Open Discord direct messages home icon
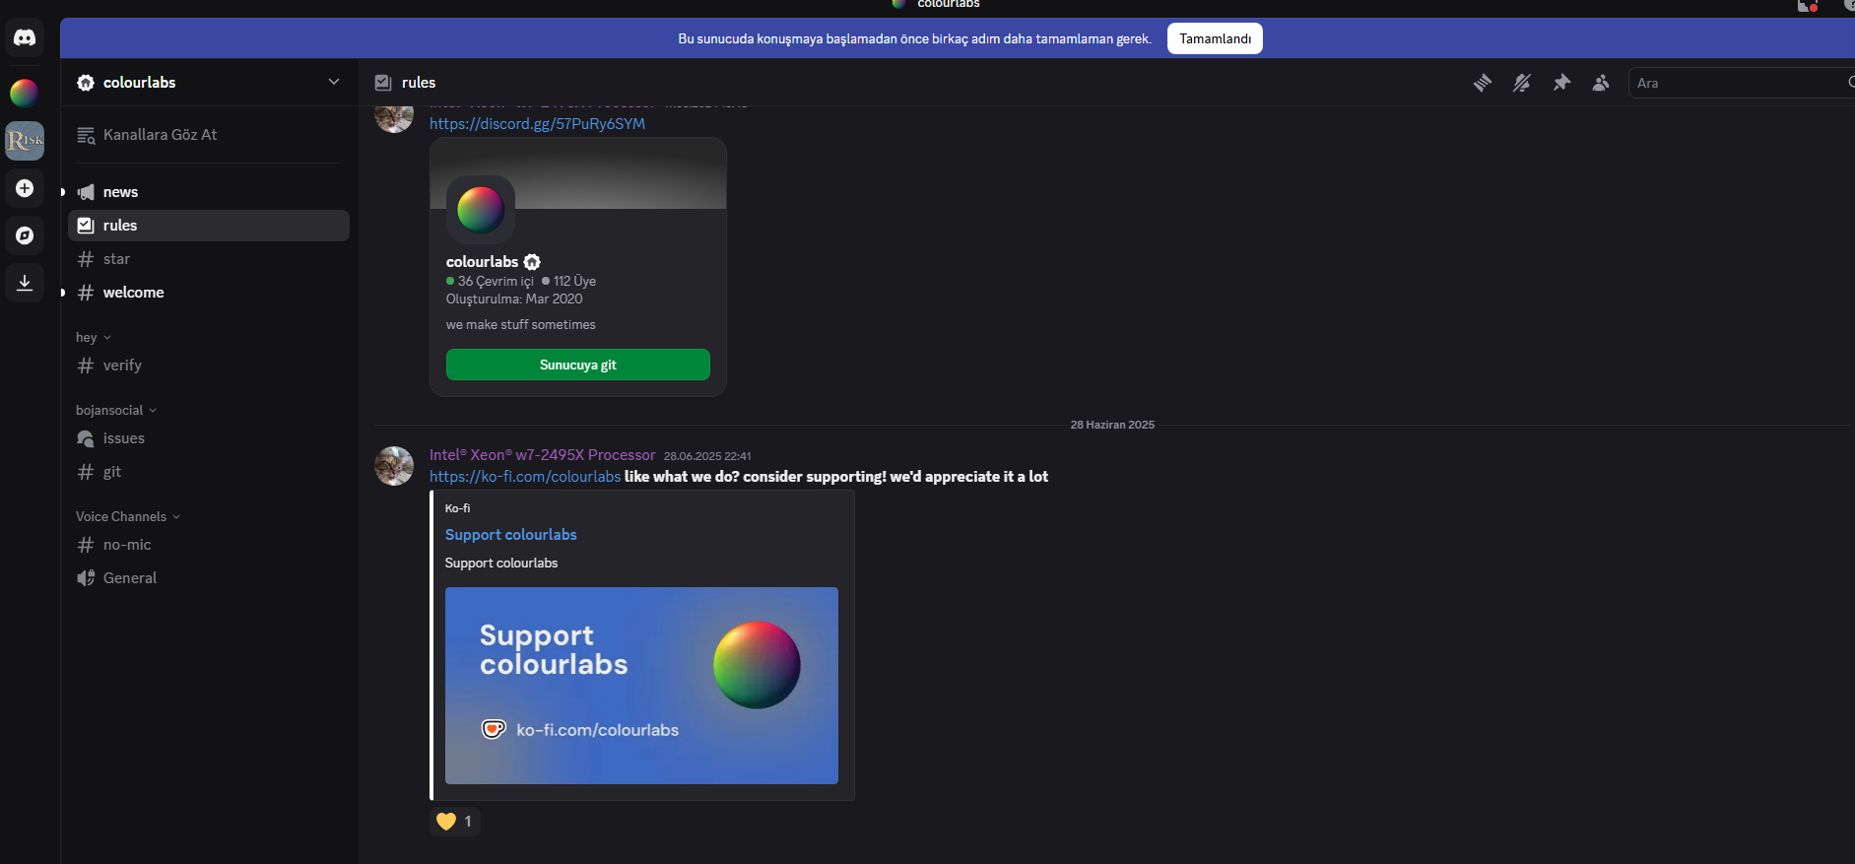The image size is (1855, 864). tap(25, 38)
